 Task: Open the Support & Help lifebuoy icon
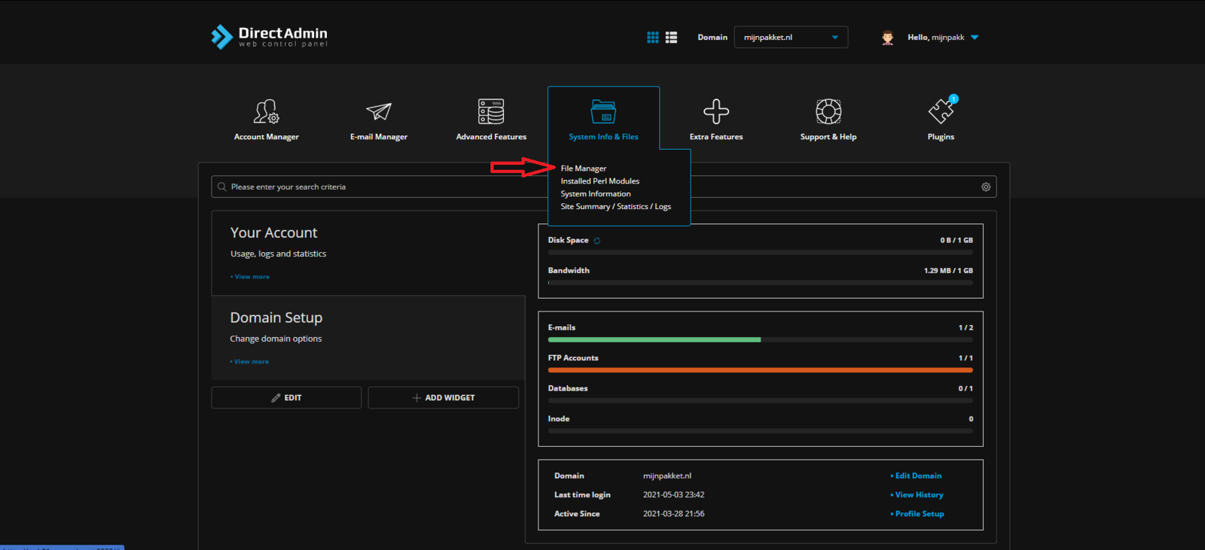coord(828,111)
